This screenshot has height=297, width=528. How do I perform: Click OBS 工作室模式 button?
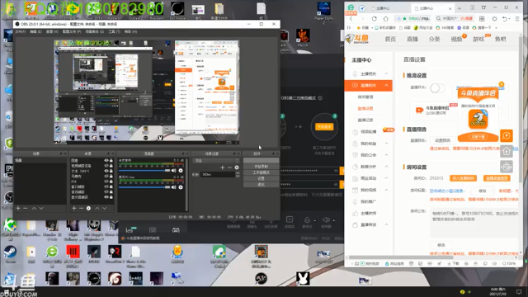pos(261,172)
